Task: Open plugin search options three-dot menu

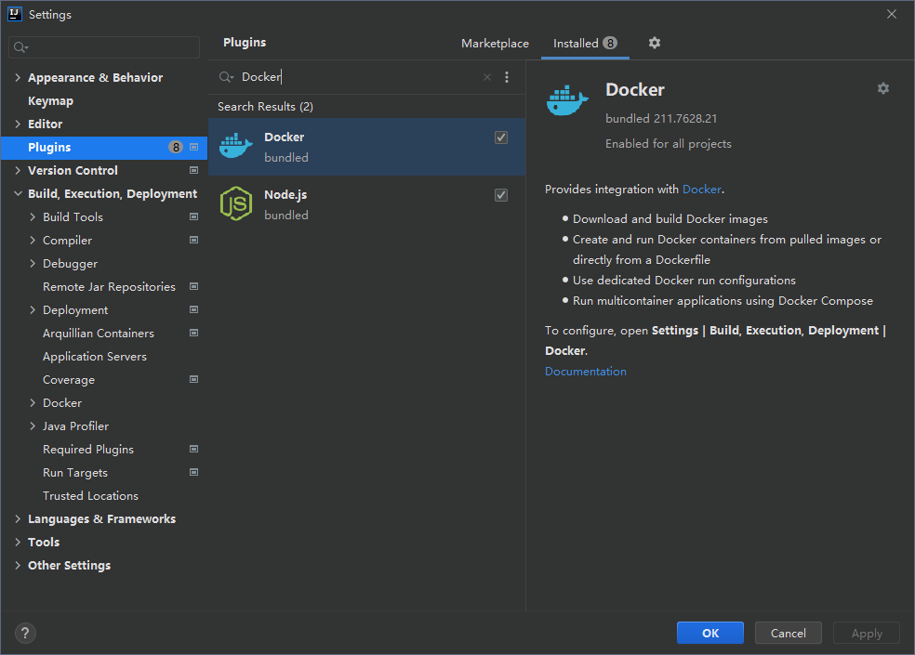Action: [507, 77]
